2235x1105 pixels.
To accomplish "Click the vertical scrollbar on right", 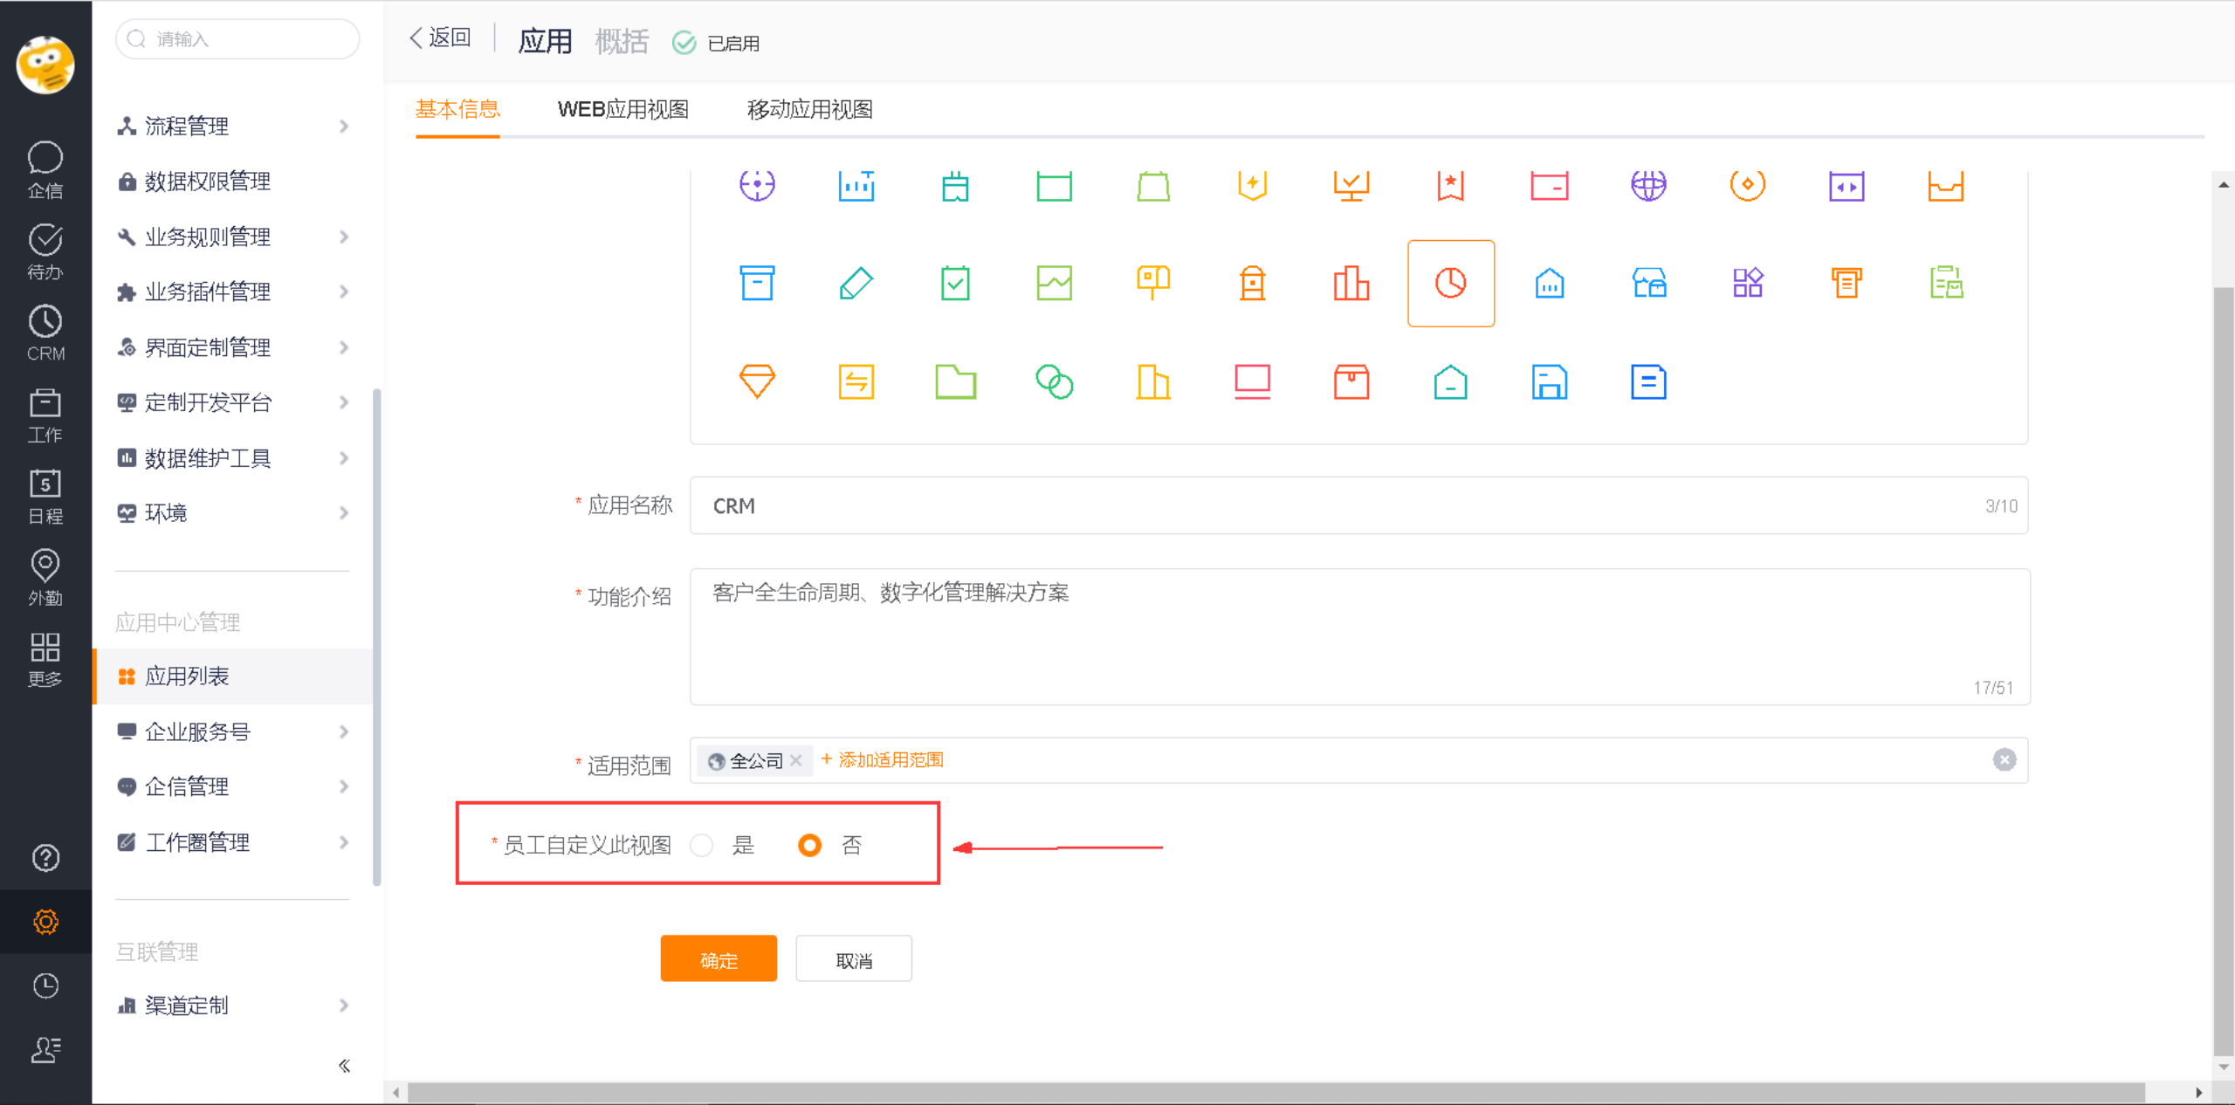I will point(2224,672).
